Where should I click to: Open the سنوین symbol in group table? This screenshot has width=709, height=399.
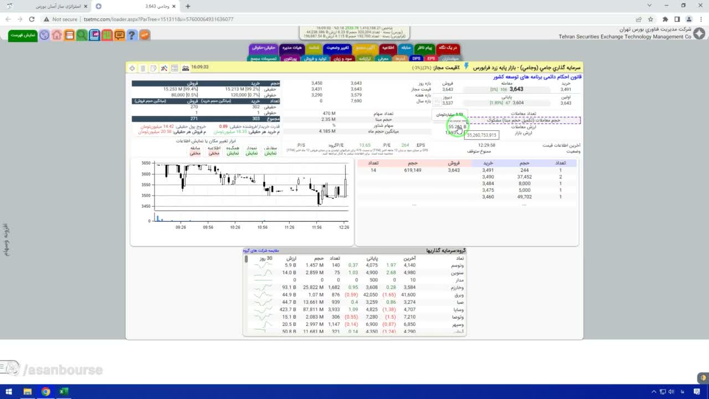pyautogui.click(x=458, y=273)
